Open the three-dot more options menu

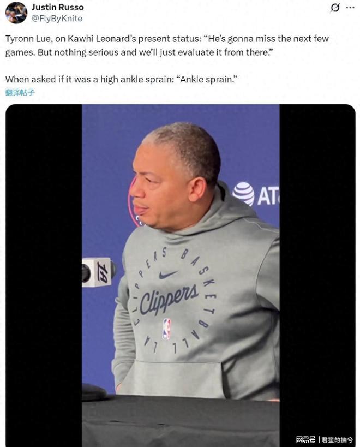[x=350, y=8]
